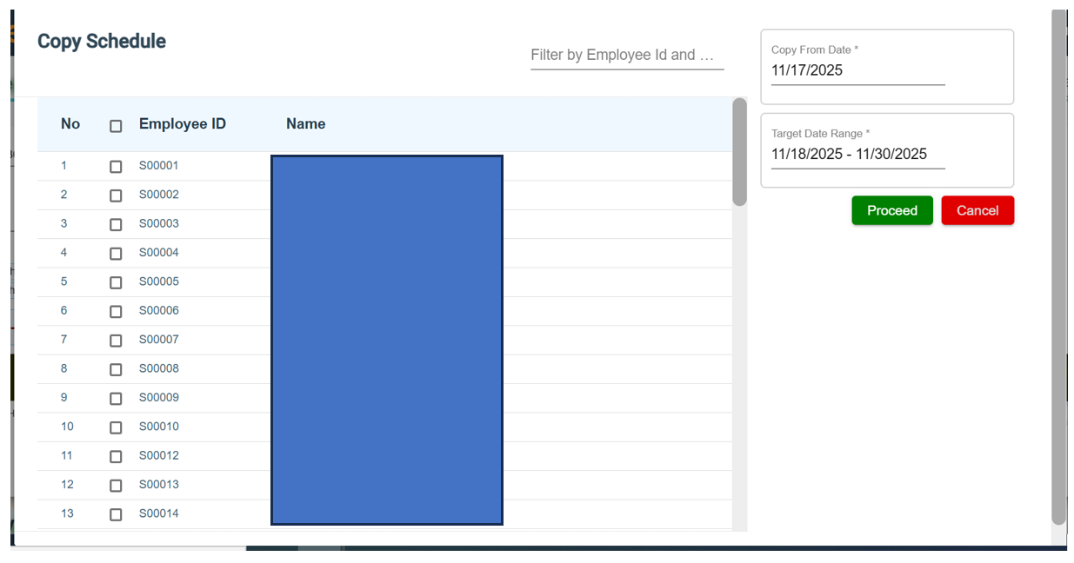Select the S00007 row checkbox
Viewport: 1074px width, 563px height.
pos(116,341)
